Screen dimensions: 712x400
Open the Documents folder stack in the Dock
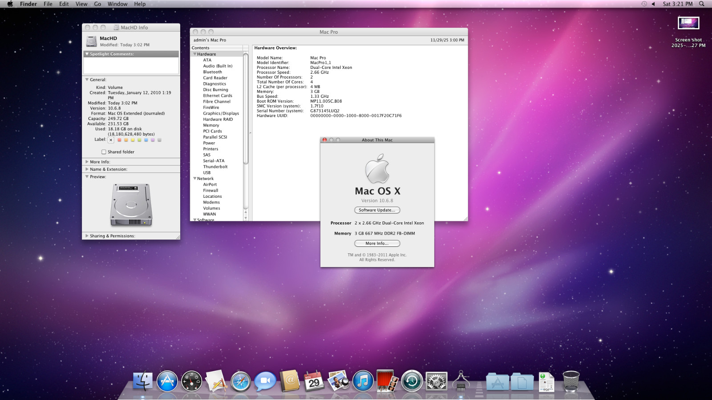(522, 381)
